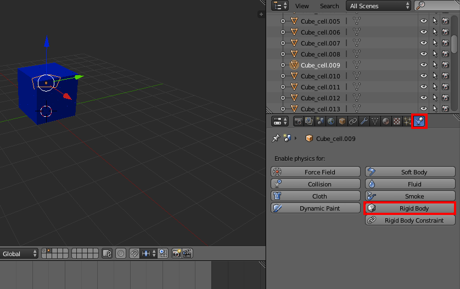The image size is (460, 289).
Task: Toggle renderability camera for Cube_cell.013
Action: pyautogui.click(x=445, y=109)
